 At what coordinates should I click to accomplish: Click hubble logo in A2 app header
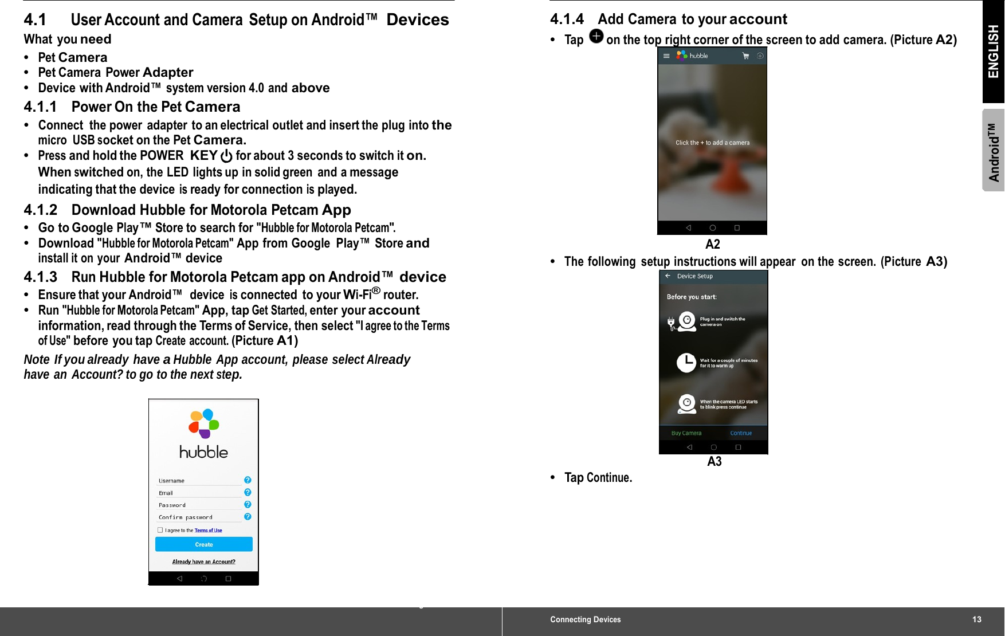coord(692,55)
